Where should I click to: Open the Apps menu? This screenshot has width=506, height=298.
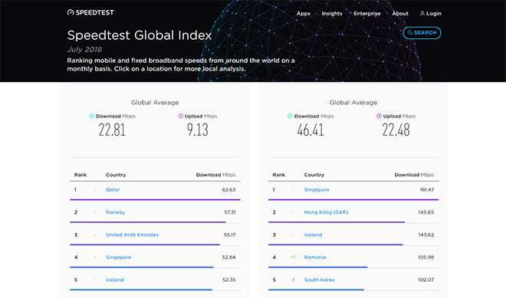point(304,14)
